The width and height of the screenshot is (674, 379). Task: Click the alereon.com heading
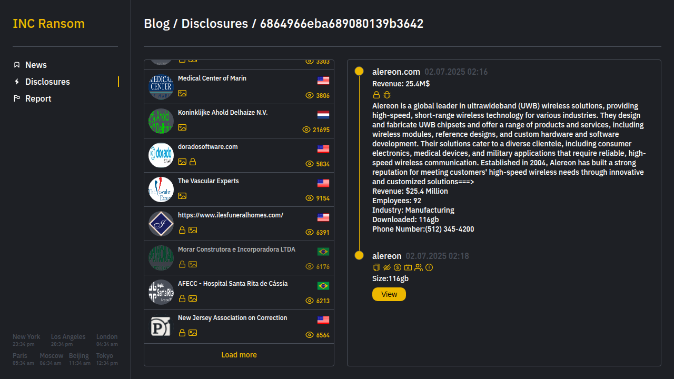[x=396, y=72]
